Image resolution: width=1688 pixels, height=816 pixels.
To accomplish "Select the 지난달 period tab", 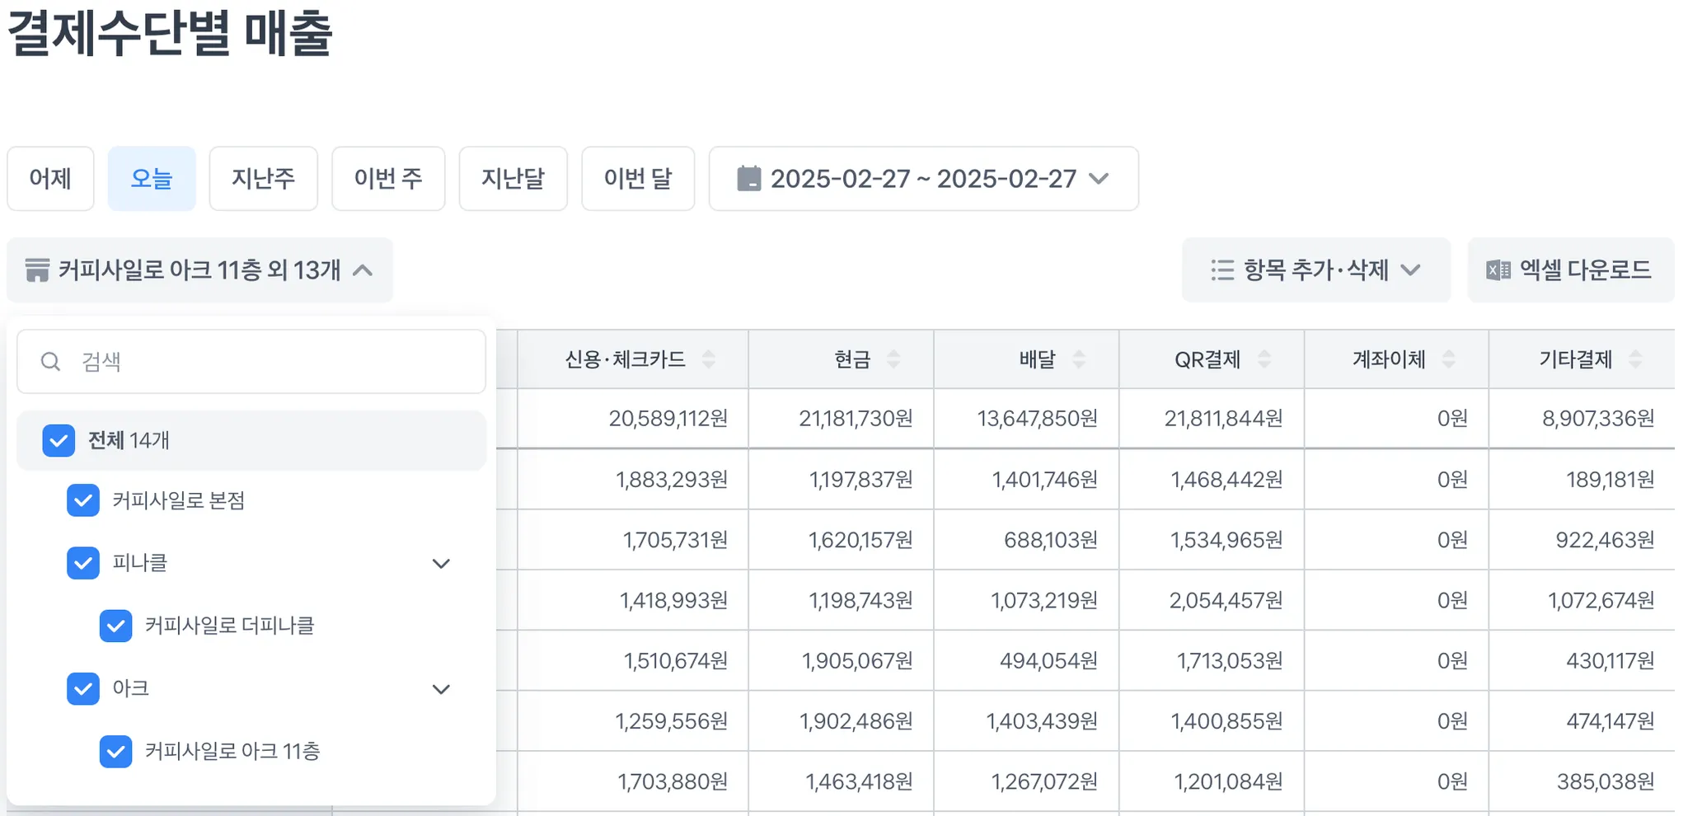I will point(513,179).
